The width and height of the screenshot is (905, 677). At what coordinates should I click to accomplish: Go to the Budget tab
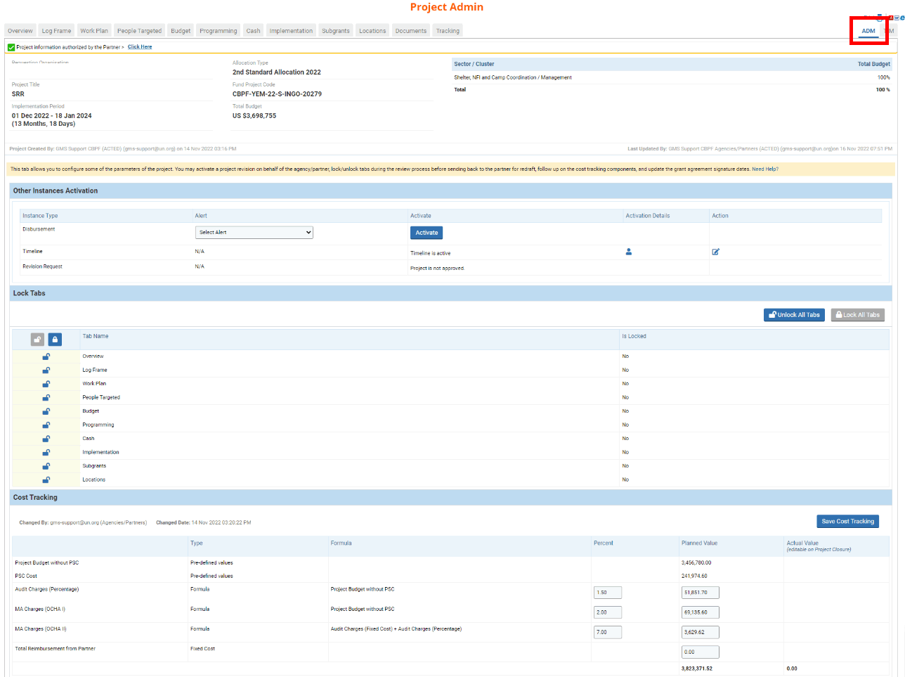pyautogui.click(x=181, y=31)
